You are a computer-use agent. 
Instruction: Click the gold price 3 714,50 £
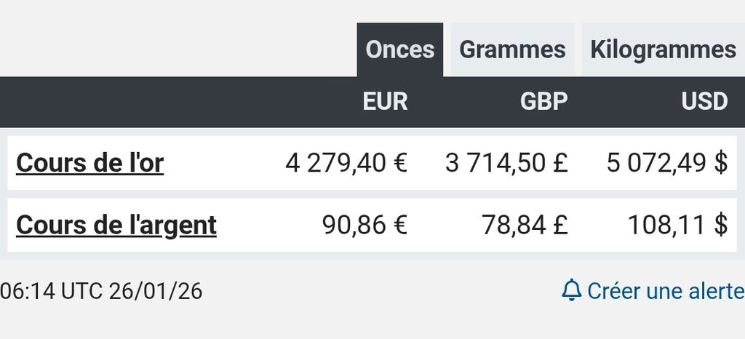(506, 163)
